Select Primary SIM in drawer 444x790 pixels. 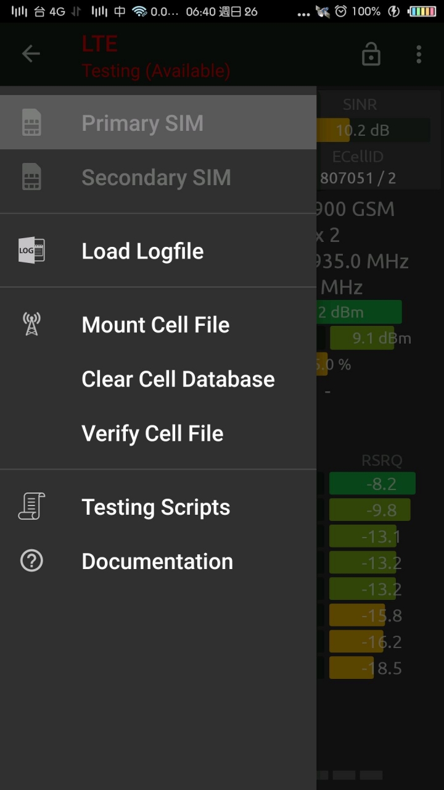(x=142, y=123)
